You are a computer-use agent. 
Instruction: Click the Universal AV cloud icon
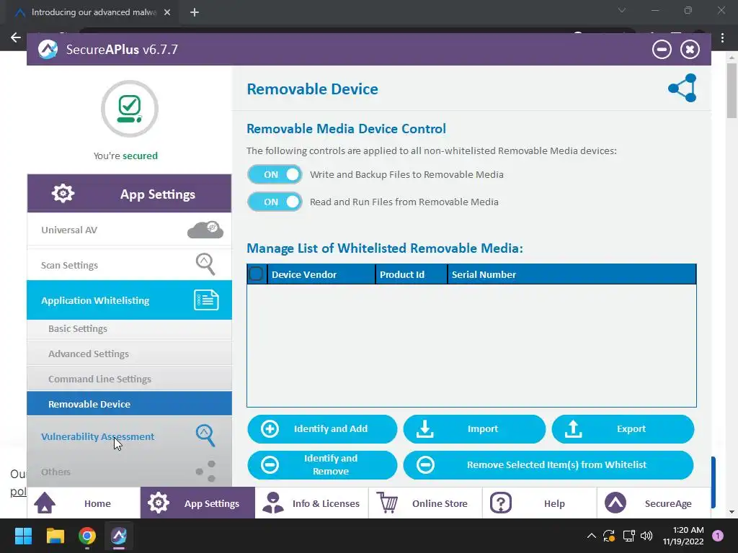[x=205, y=230]
